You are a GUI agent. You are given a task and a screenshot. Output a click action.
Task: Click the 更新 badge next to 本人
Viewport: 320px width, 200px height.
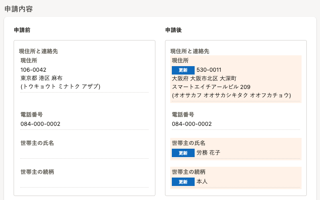pos(183,182)
